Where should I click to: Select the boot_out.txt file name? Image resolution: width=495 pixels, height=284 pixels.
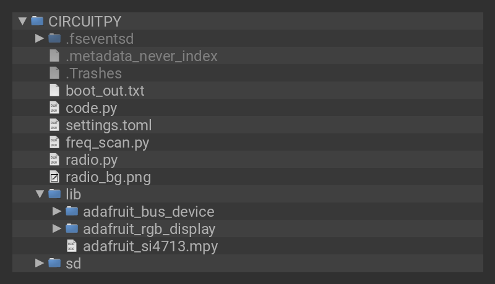105,91
